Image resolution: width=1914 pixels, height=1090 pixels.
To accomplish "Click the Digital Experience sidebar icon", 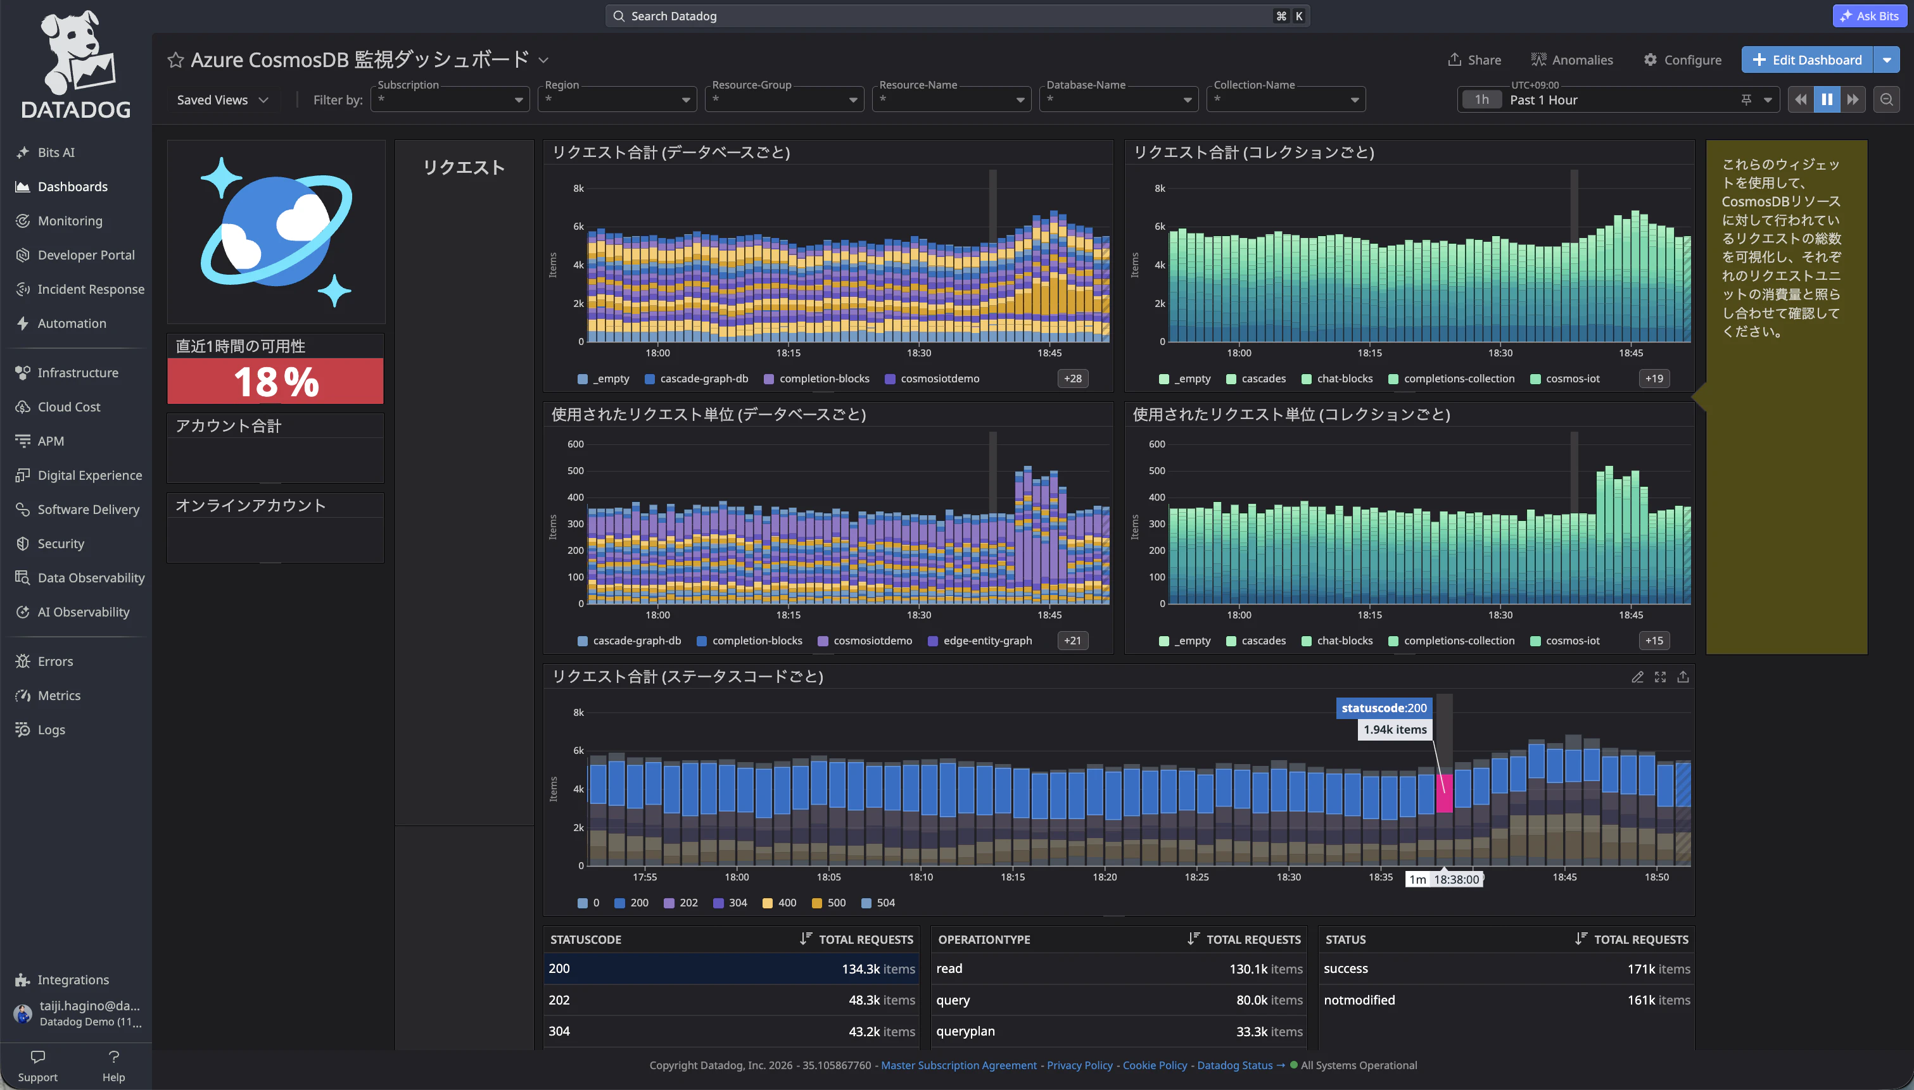I will pos(22,475).
